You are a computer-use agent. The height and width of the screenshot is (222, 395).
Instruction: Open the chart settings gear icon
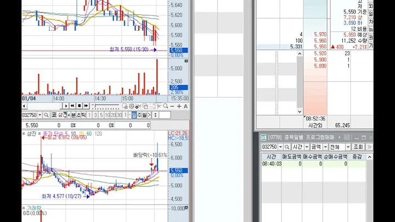click(x=132, y=106)
